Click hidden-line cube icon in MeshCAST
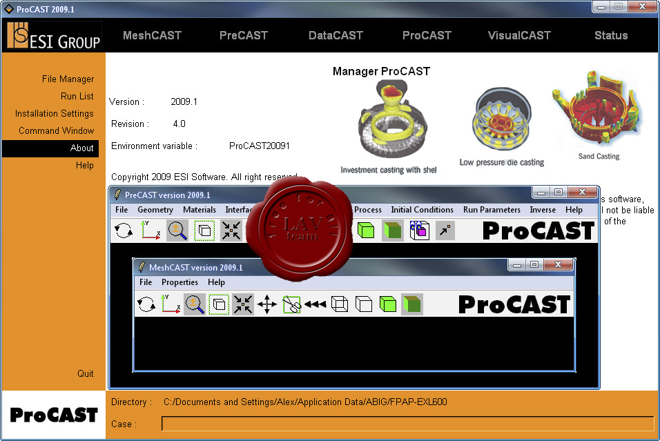660x441 pixels. pos(364,304)
